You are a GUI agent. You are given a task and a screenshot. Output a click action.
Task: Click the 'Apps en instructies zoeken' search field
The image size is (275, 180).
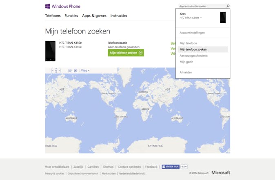click(x=202, y=6)
